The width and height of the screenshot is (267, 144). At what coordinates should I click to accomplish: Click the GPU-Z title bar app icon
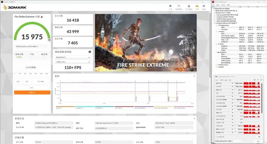216,77
